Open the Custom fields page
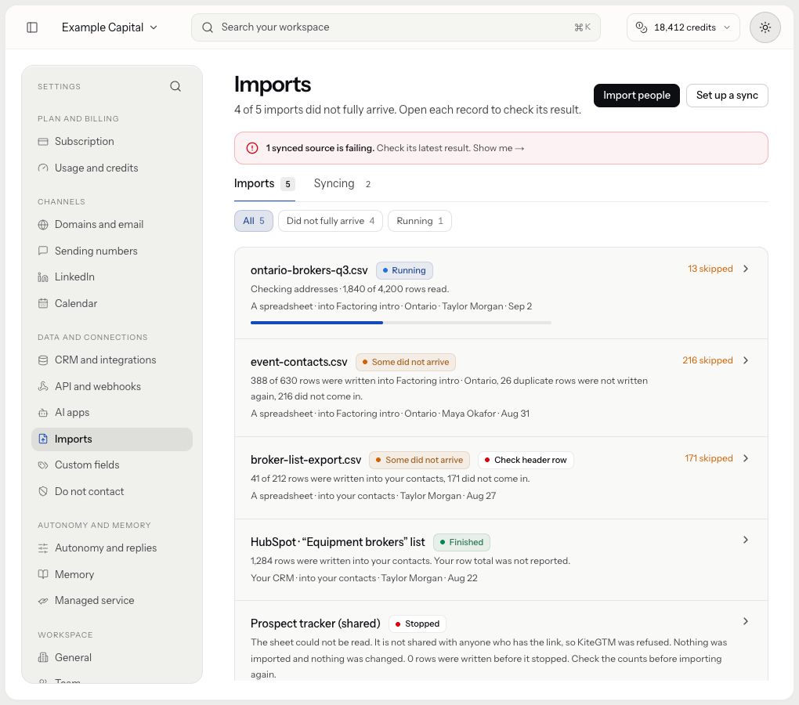Viewport: 799px width, 705px height. 112,465
